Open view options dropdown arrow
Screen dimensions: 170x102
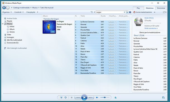[94, 12]
